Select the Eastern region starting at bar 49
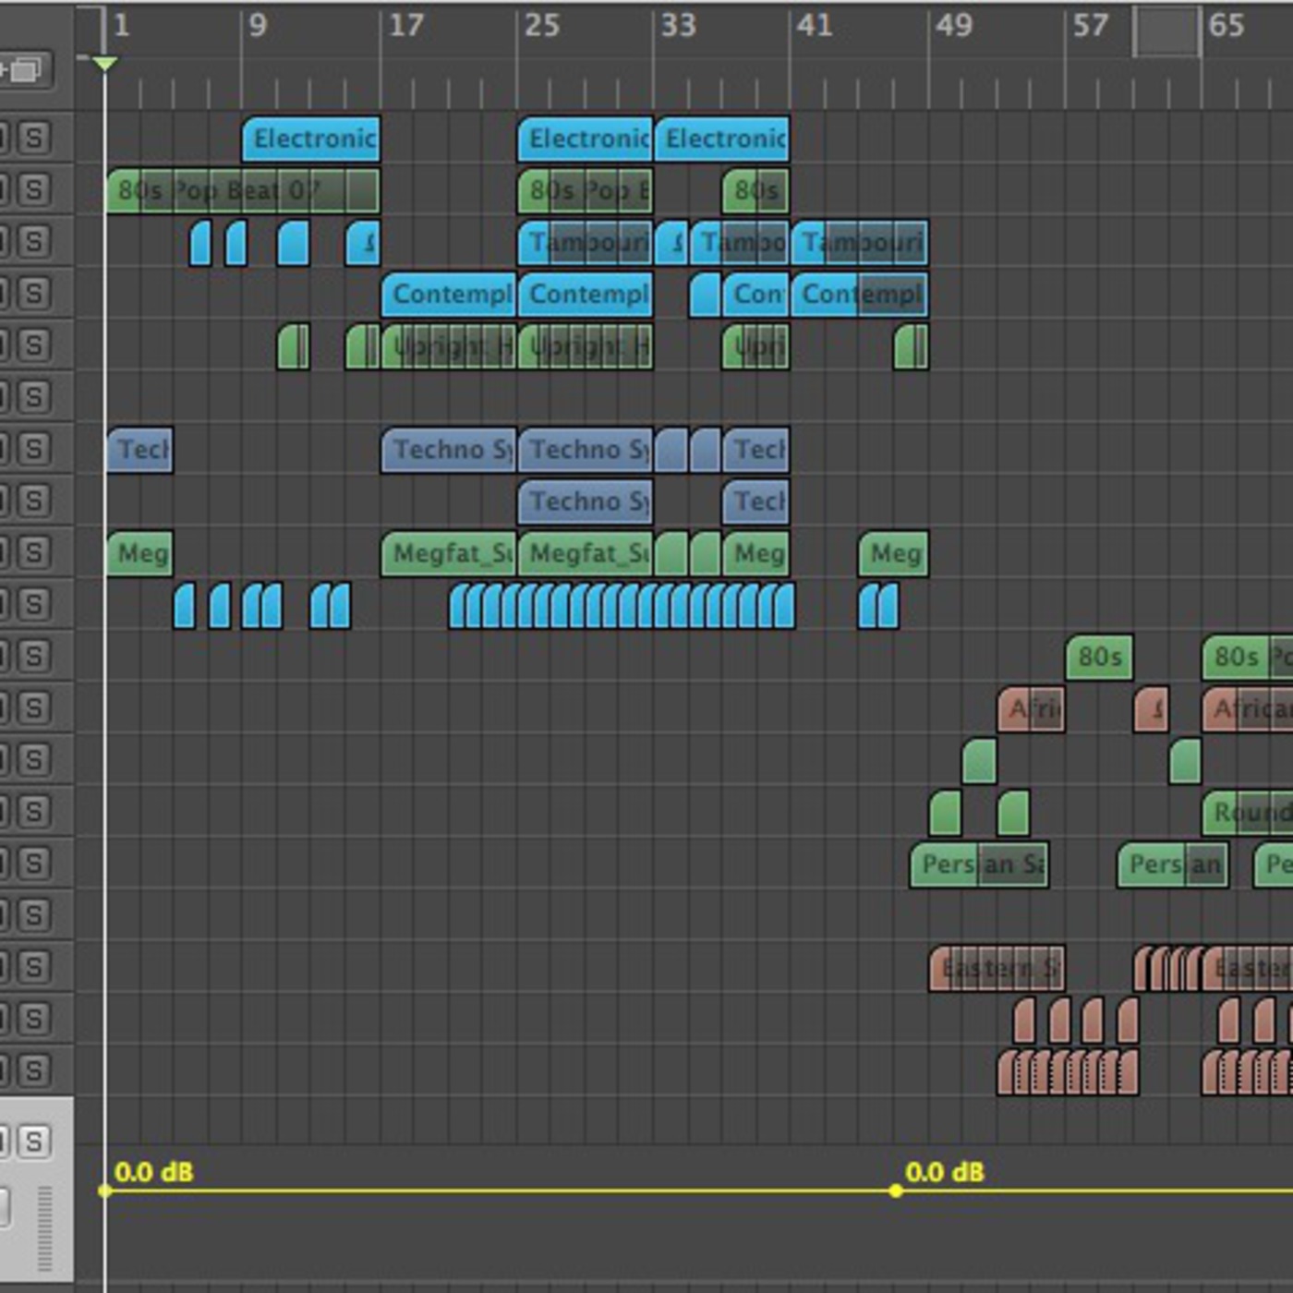 (x=997, y=969)
